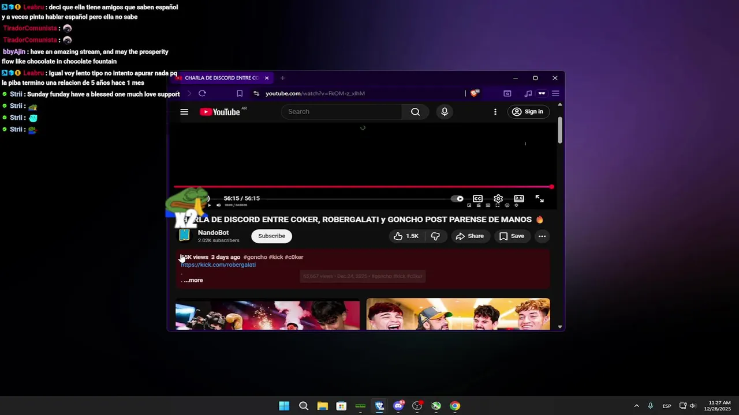Click the YouTube search field
This screenshot has height=415, width=739.
(341, 112)
